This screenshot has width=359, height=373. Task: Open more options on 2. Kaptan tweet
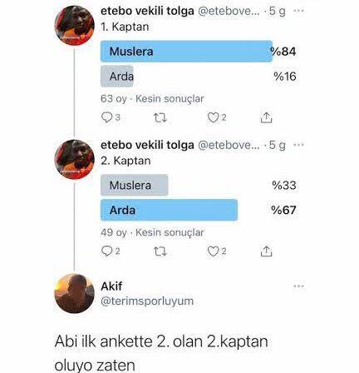click(298, 145)
